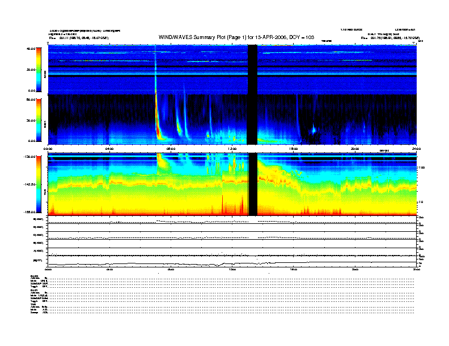This screenshot has height=346, width=449.
Task: Click the RAD2 intensity color bar
Action: pos(39,70)
